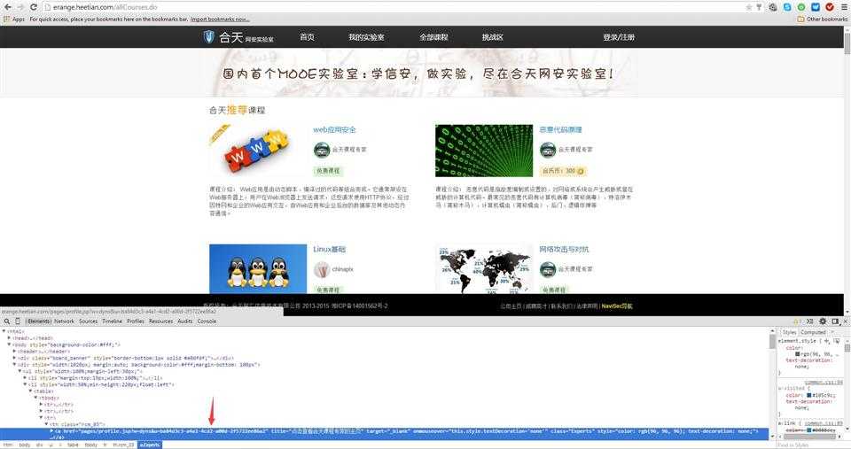851x449 pixels.
Task: Click the web应用安全 author avatar icon
Action: [322, 149]
